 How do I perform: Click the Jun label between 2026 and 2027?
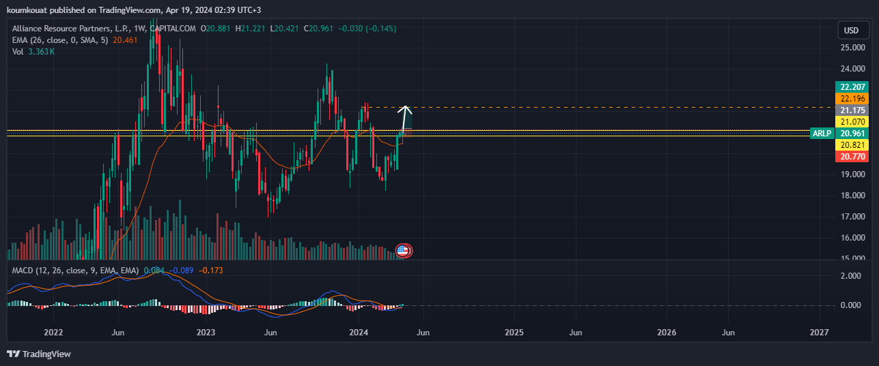click(729, 333)
